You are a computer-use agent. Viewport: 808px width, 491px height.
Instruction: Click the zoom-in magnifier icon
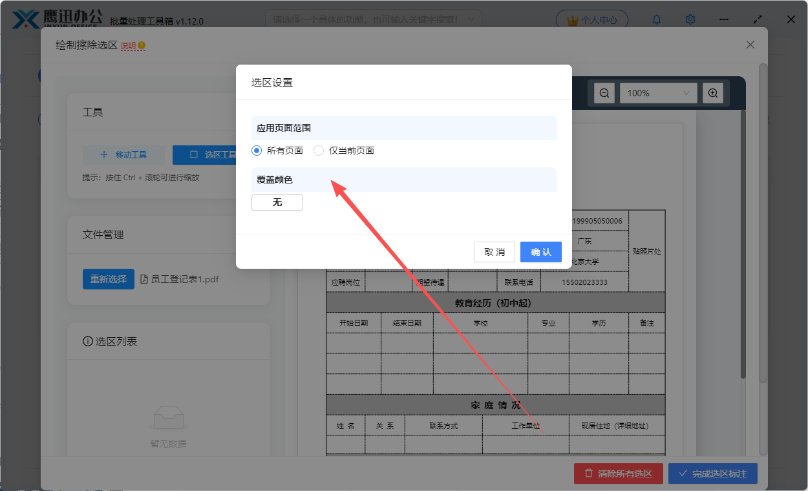pos(712,92)
